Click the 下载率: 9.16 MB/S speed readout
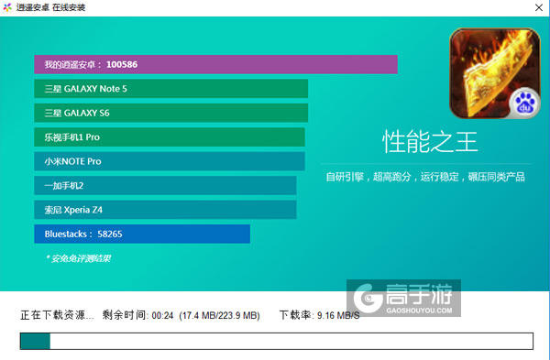The height and width of the screenshot is (360, 550). [x=320, y=315]
